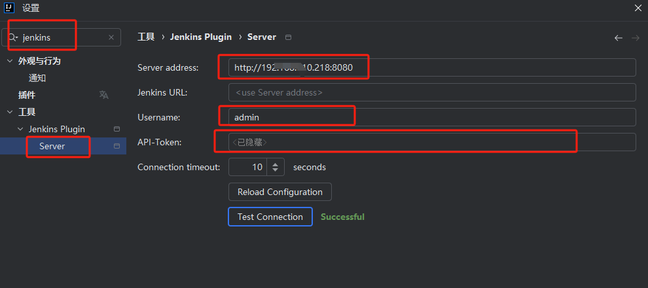
Task: Collapse the Jenkins Plugin tree node
Action: point(20,129)
